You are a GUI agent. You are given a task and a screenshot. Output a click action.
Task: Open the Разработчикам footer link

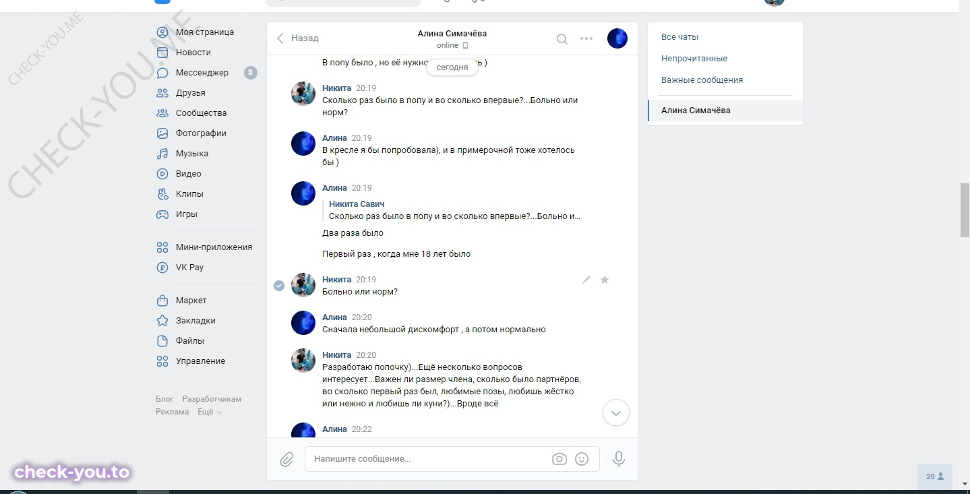pyautogui.click(x=212, y=399)
